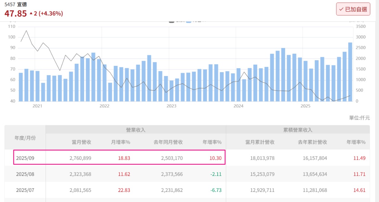Image resolution: width=379 pixels, height=202 pixels.
Task: Sort by the 年度/月份 column header
Action: click(25, 138)
